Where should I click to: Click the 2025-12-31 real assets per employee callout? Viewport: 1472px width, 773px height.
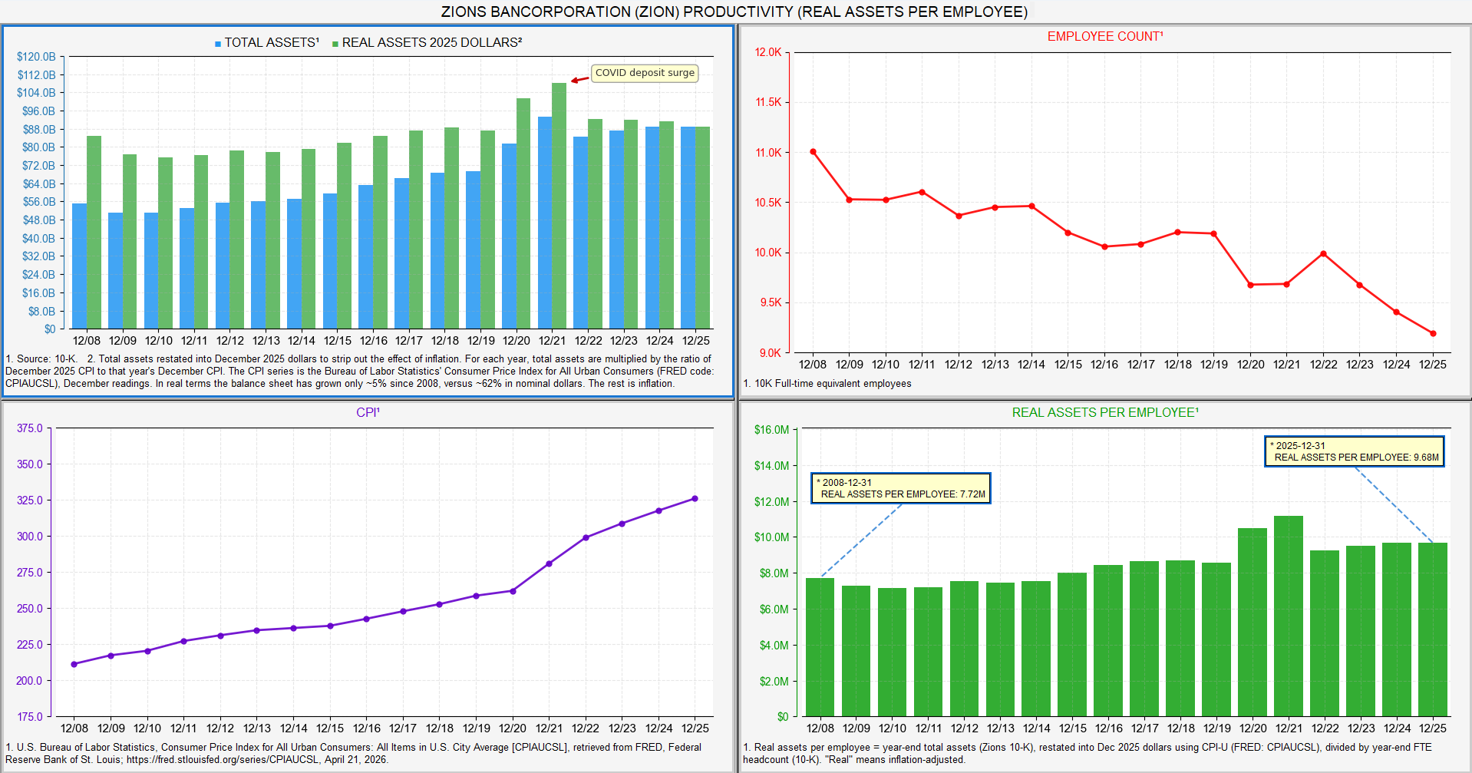click(x=1355, y=451)
